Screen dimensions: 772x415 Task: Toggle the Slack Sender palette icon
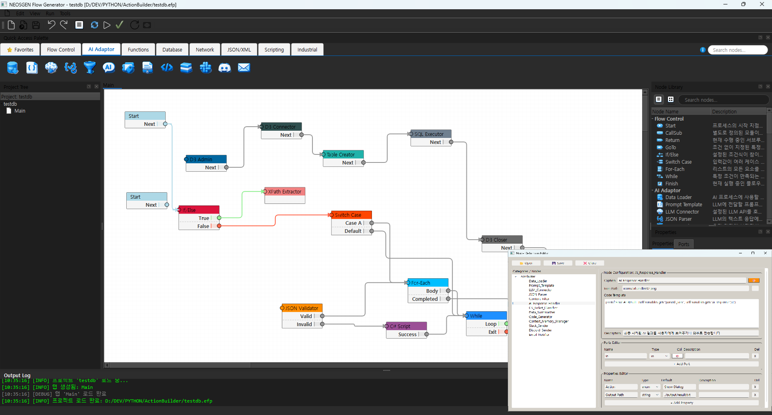click(205, 68)
